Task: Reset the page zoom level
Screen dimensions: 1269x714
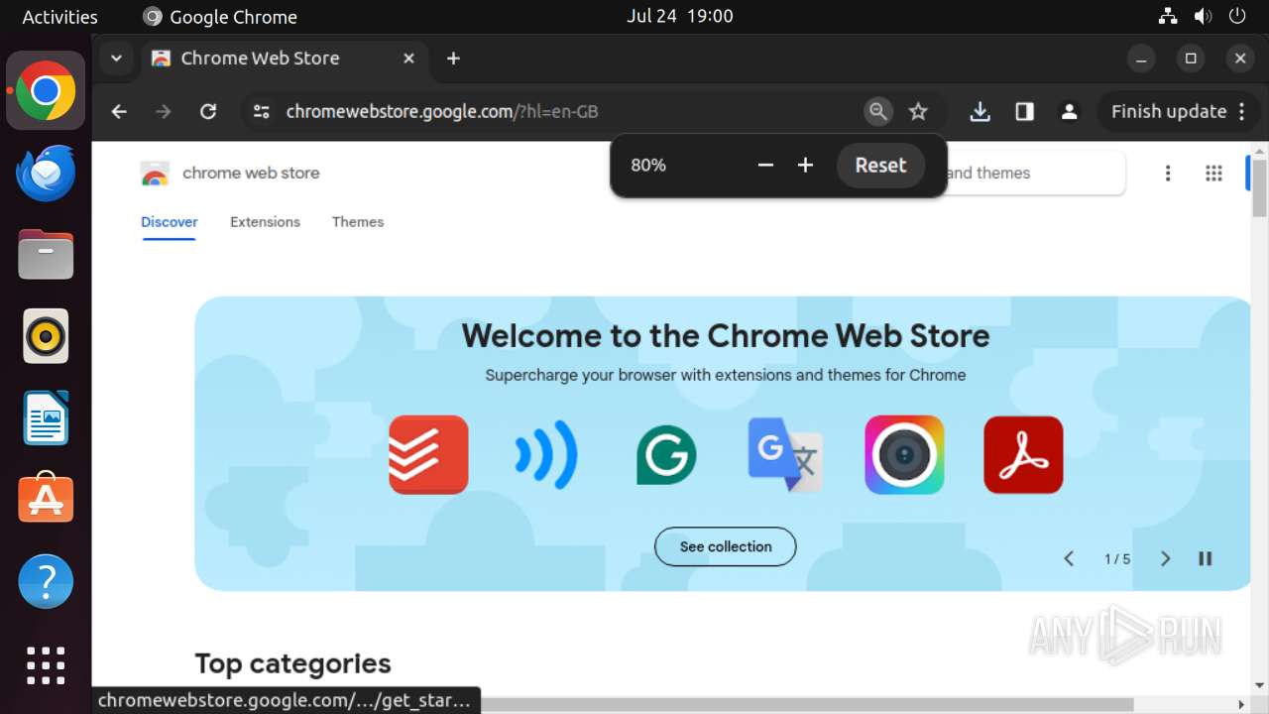Action: pyautogui.click(x=880, y=166)
